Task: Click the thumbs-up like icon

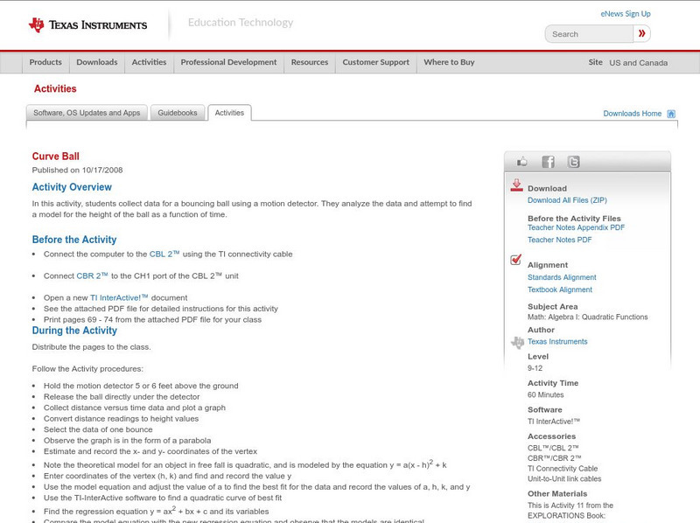Action: pyautogui.click(x=521, y=162)
